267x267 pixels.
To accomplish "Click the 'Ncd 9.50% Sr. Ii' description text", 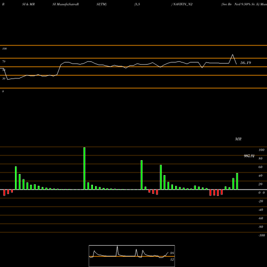I will click(247, 4).
